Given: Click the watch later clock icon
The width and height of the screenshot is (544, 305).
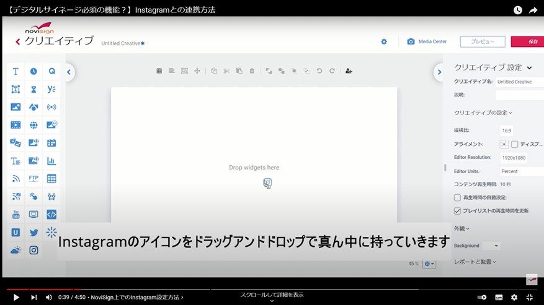Looking at the screenshot, I should [517, 10].
